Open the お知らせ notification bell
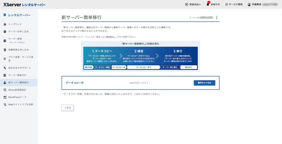Image resolution: width=282 pixels, height=144 pixels. tap(208, 4)
